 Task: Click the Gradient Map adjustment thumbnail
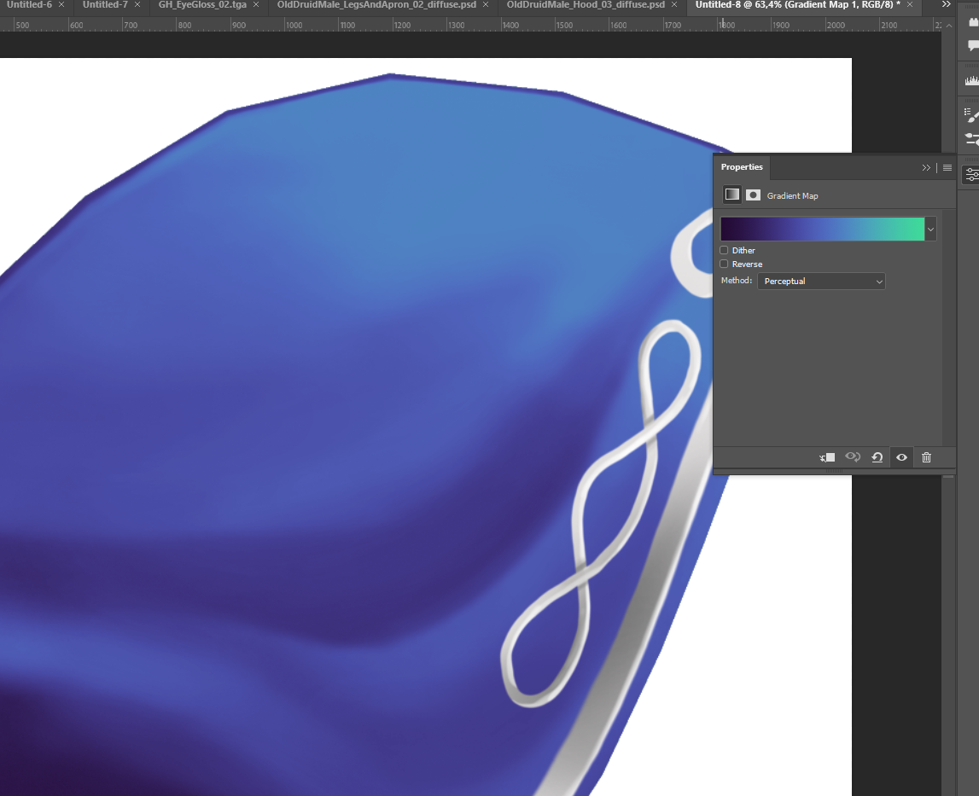point(731,194)
